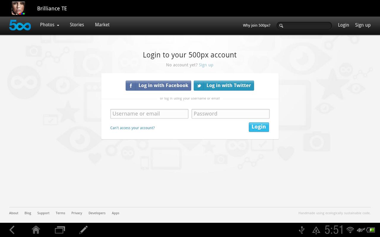Open the Apps footer link

click(115, 213)
